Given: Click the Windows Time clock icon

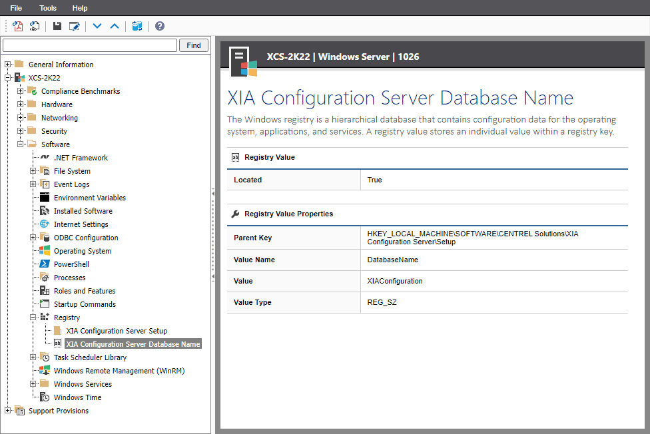Looking at the screenshot, I should [45, 397].
